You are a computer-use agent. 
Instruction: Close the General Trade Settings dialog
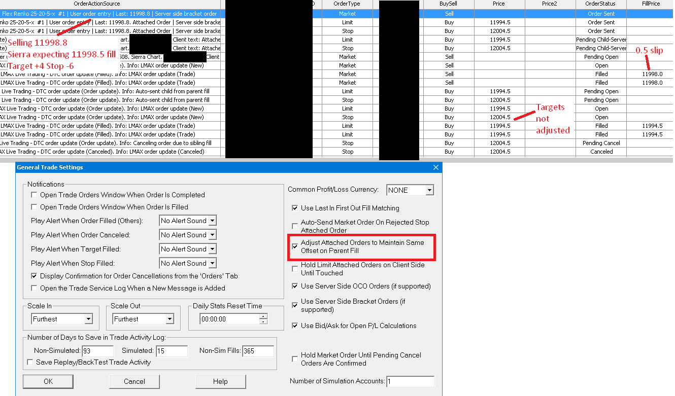(x=435, y=167)
